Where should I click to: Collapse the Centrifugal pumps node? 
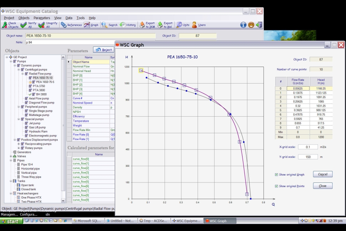[x=19, y=69]
